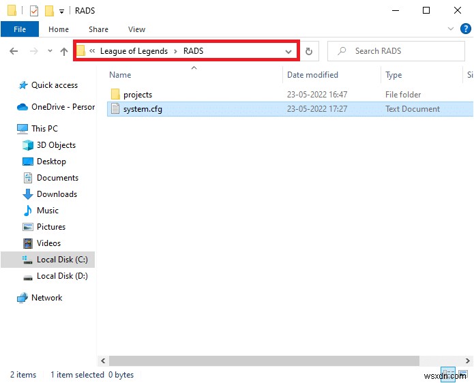474x383 pixels.
Task: Click the File folder type cell
Action: click(x=403, y=95)
